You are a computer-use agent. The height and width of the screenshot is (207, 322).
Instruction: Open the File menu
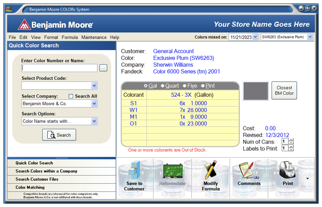12,37
